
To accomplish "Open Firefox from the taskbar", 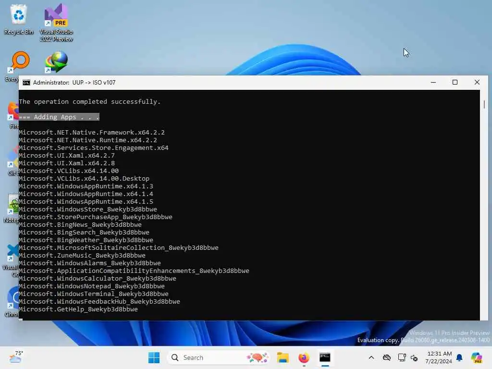I will tap(304, 357).
